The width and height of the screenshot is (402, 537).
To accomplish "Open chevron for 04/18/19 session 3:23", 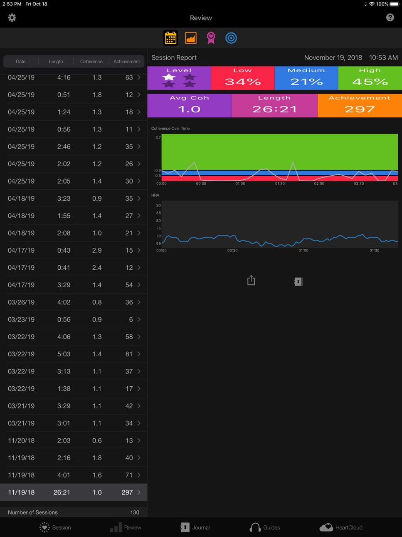I will 139,199.
